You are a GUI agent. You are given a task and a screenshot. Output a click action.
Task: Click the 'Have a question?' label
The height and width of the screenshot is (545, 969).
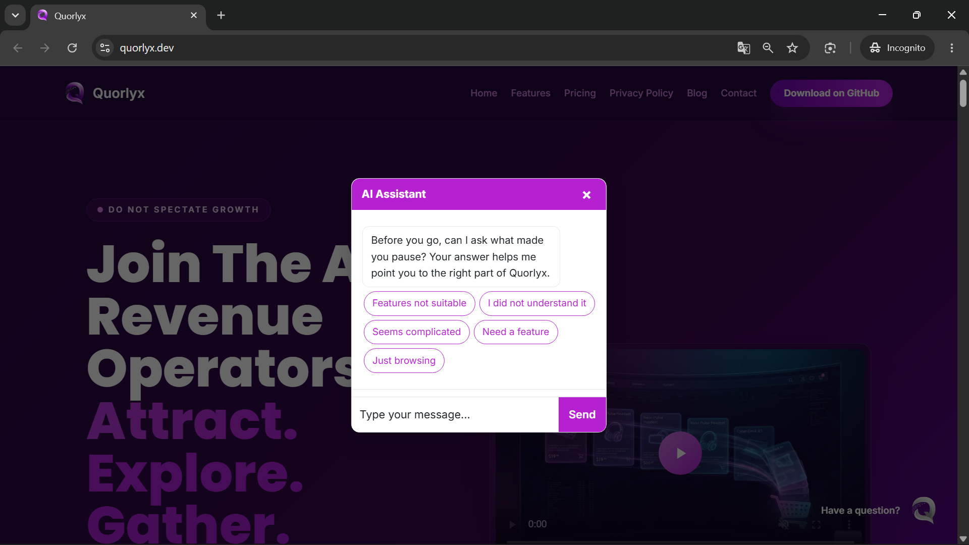coord(860,511)
